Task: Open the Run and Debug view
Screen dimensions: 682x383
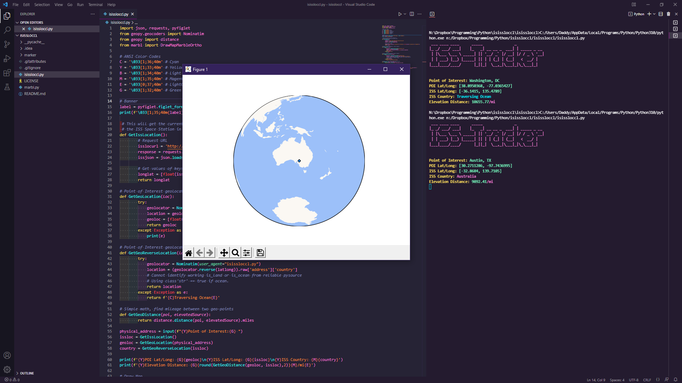Action: (7, 59)
